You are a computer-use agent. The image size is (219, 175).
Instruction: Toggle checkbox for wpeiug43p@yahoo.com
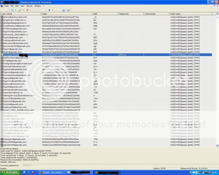(x=2, y=107)
